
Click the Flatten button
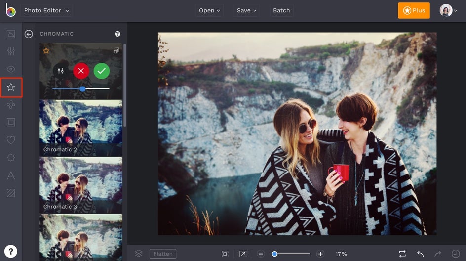(163, 254)
